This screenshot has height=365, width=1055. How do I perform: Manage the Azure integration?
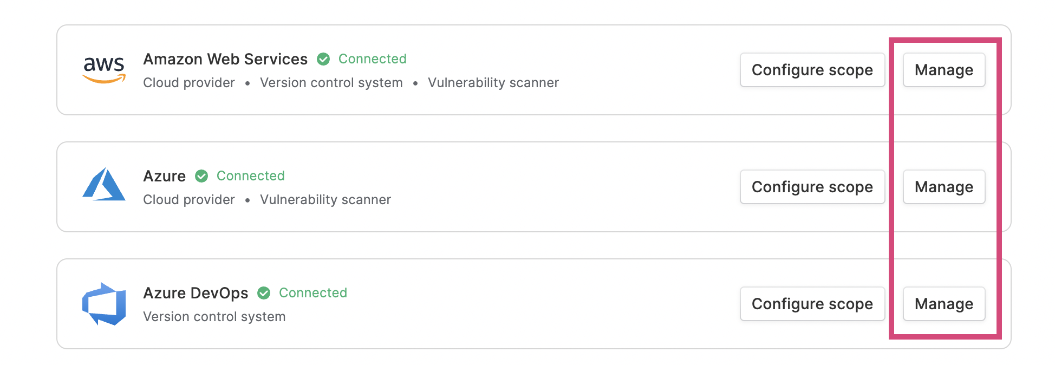[944, 187]
